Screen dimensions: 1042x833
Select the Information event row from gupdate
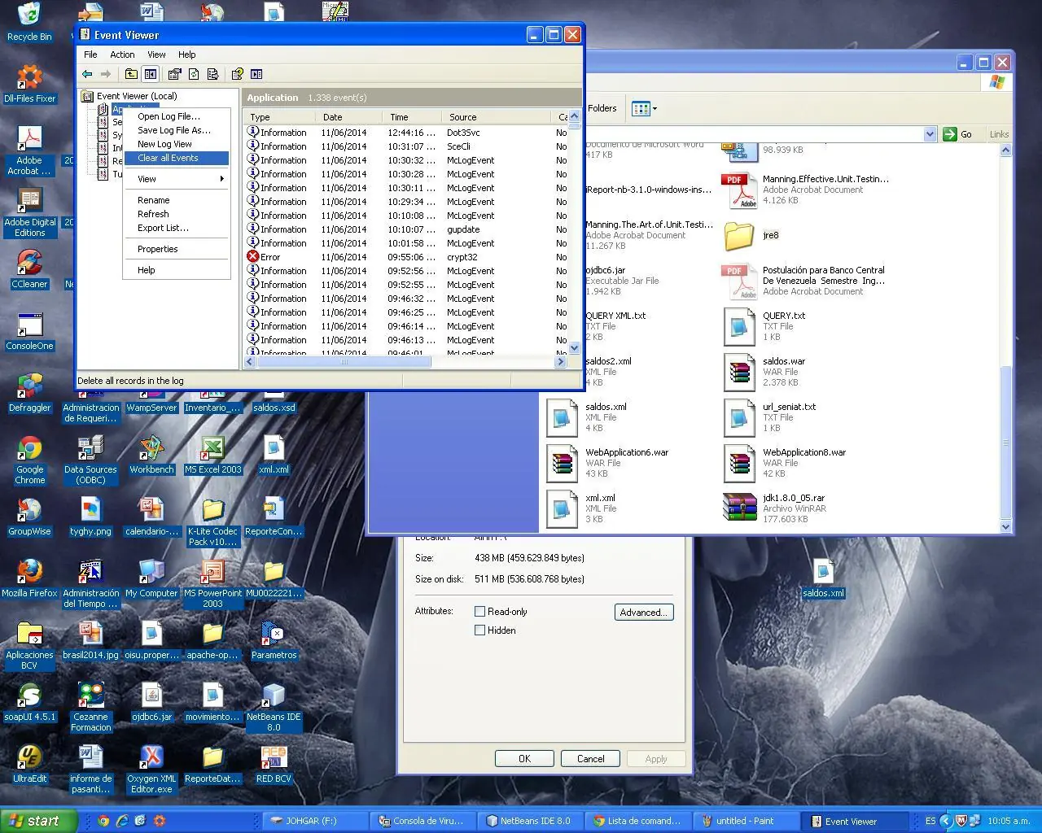pyautogui.click(x=406, y=229)
